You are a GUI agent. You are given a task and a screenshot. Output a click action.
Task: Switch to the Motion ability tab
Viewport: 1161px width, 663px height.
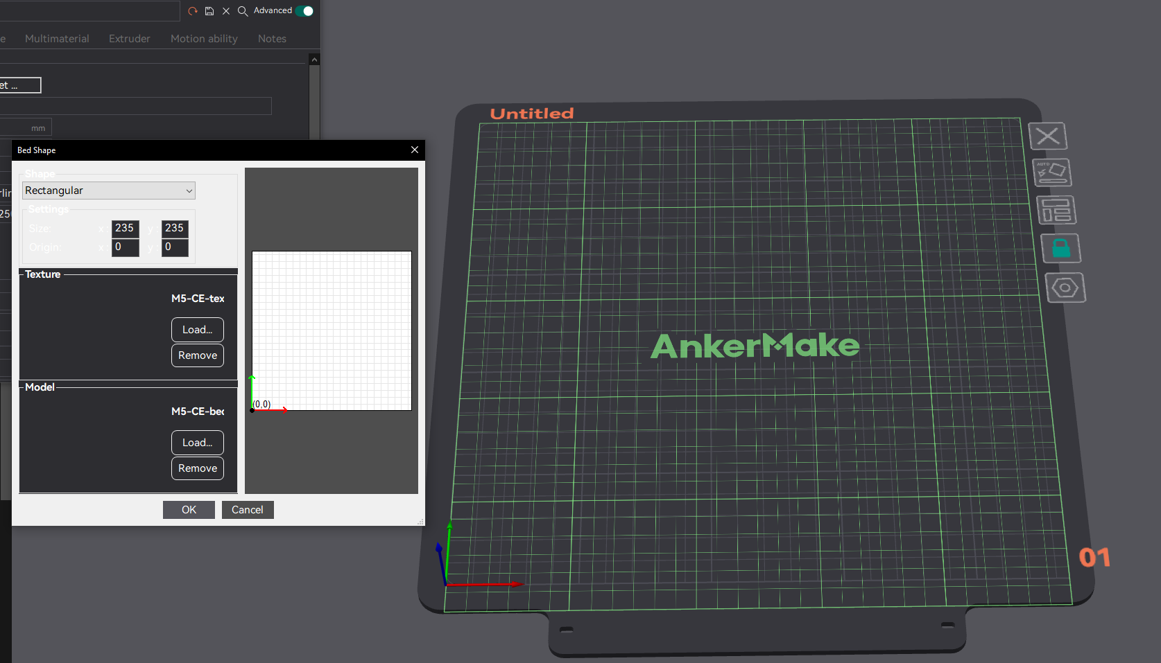point(203,38)
